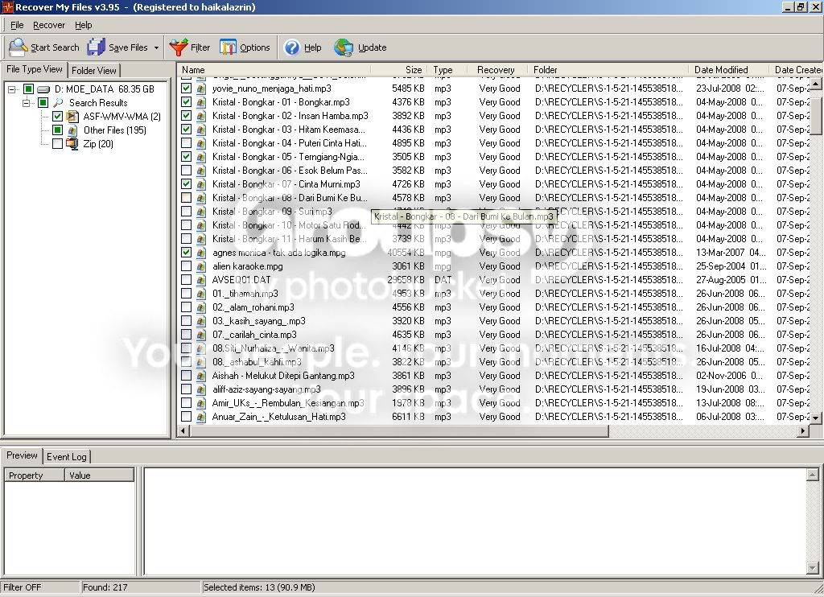Select the 07._carilah_cinta.mp3 file name
Screen dimensions: 824x597
pos(254,335)
